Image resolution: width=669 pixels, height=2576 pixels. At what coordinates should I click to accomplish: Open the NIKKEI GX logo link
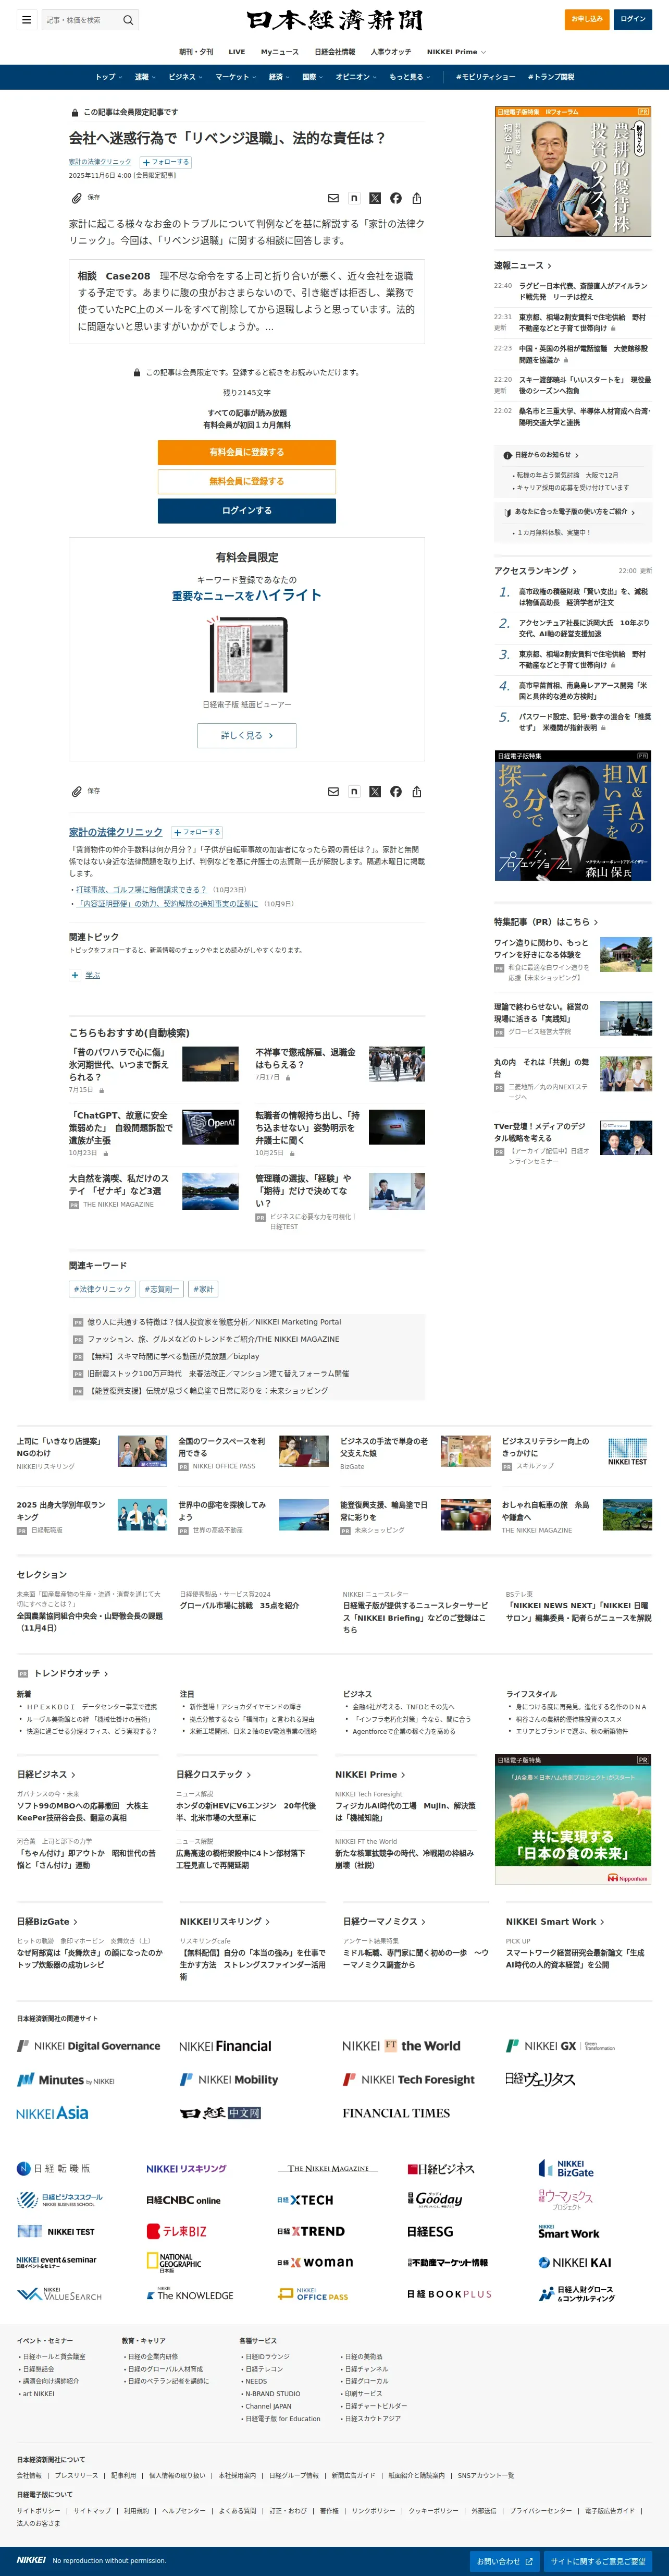pyautogui.click(x=560, y=2046)
